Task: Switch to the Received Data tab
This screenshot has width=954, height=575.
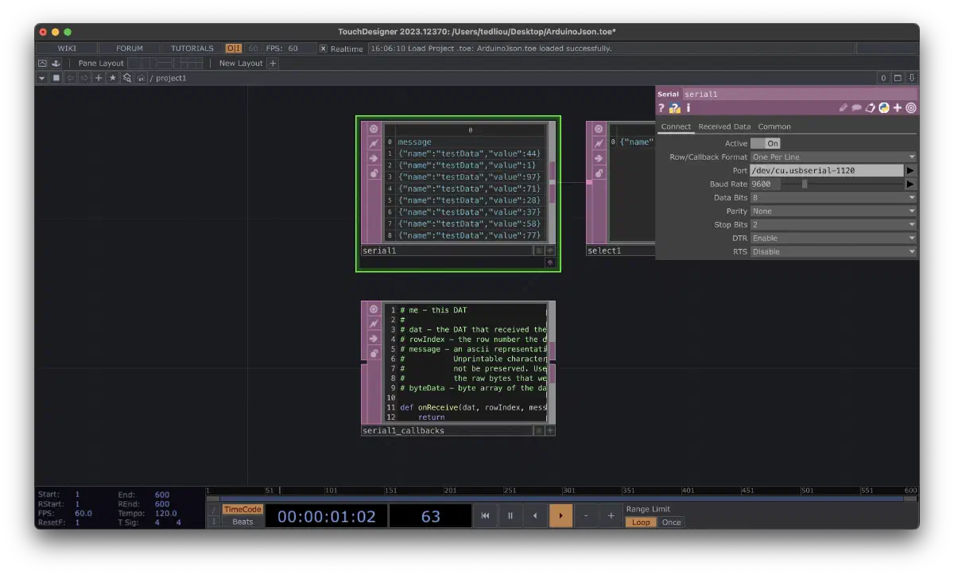Action: pyautogui.click(x=724, y=126)
